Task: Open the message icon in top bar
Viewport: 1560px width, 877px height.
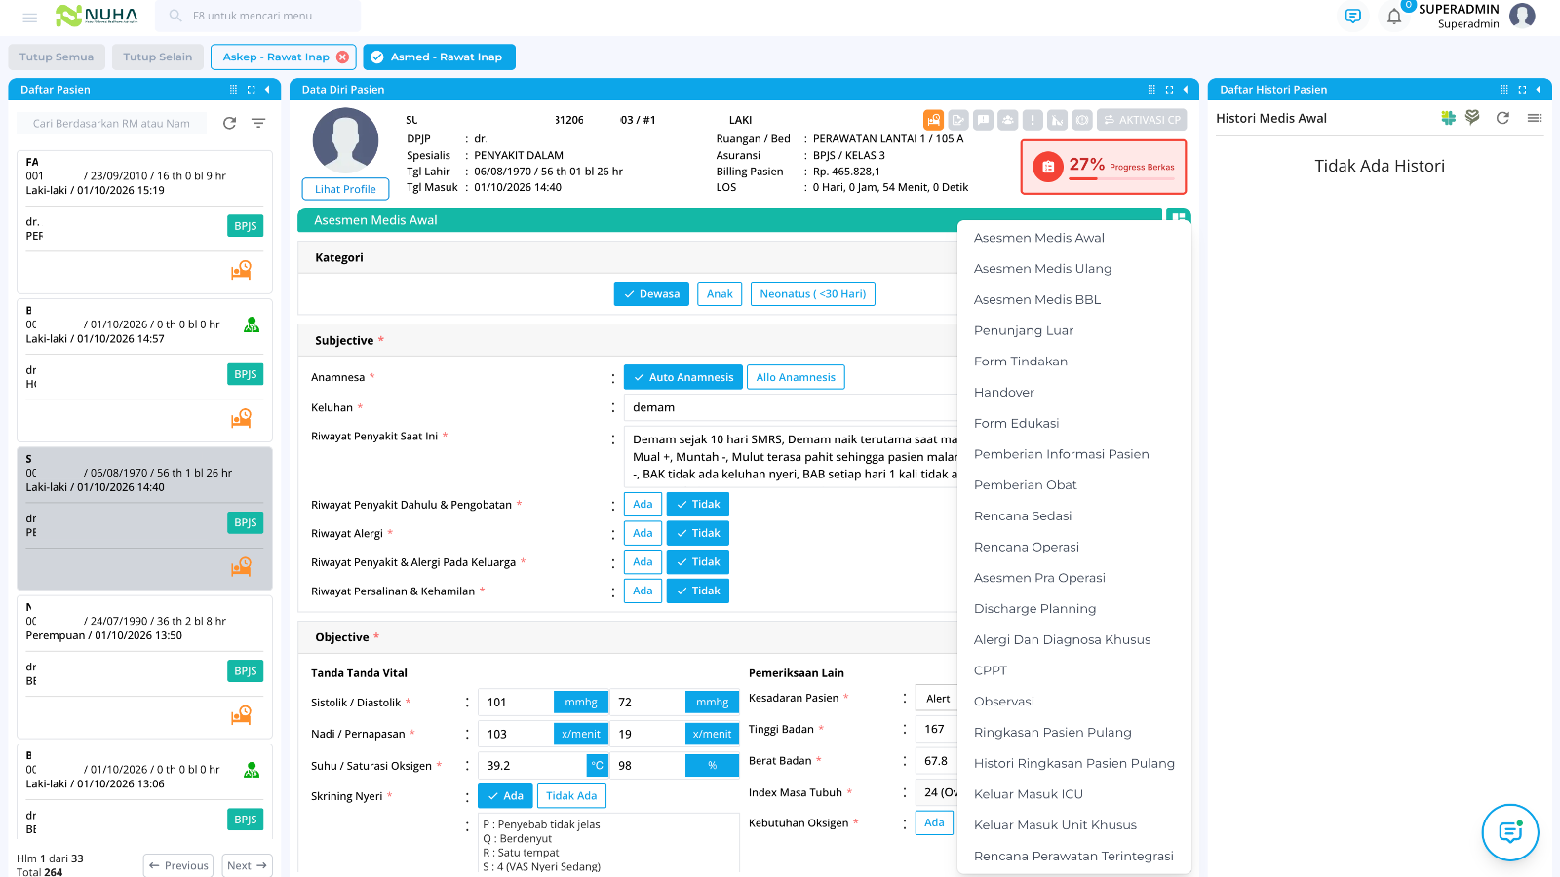Action: (x=1352, y=17)
